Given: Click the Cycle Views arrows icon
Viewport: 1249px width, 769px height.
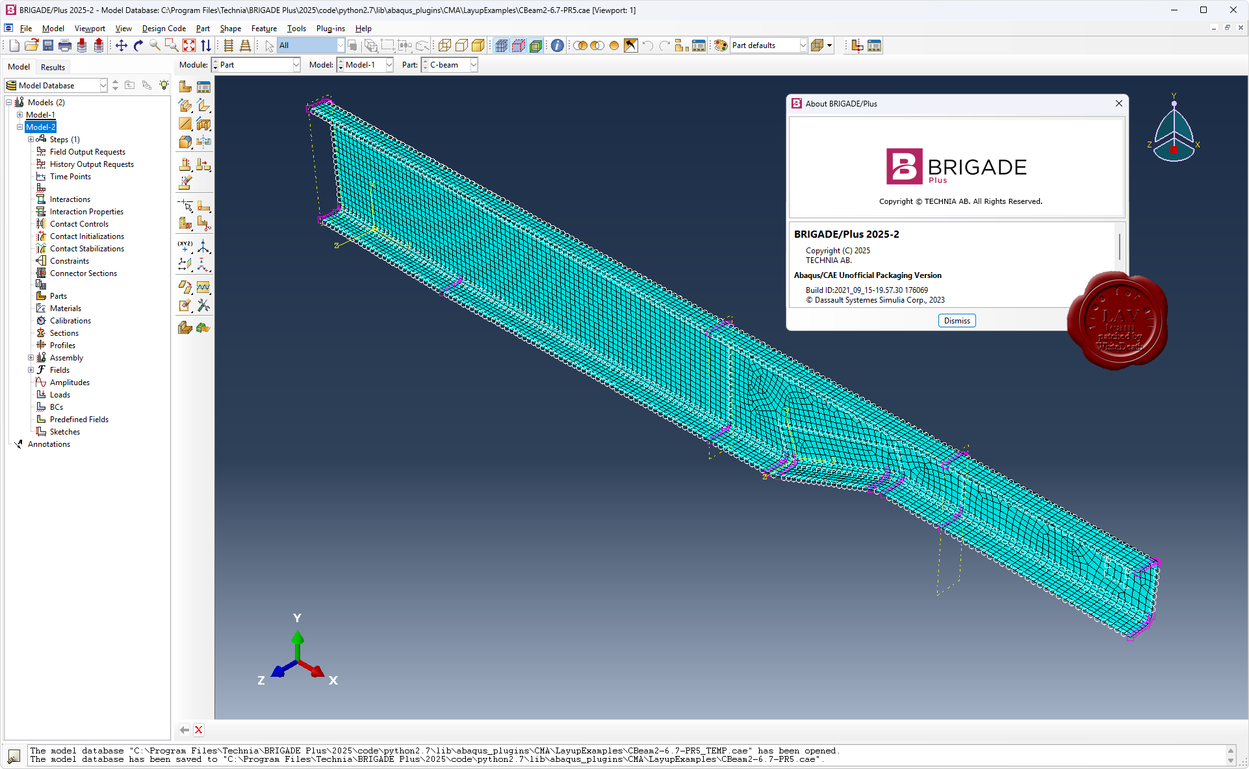Looking at the screenshot, I should [206, 45].
